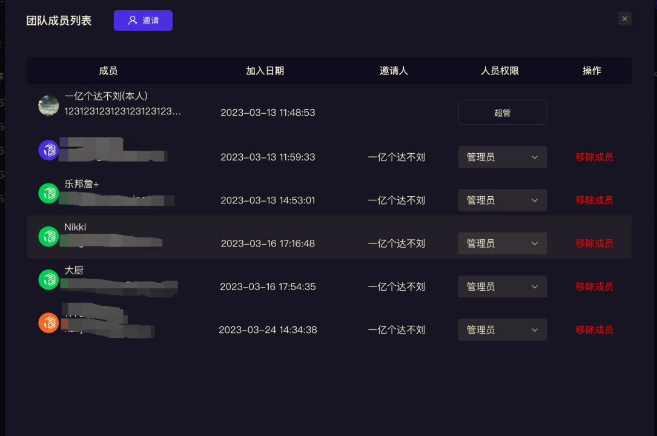The image size is (657, 436).
Task: Close the team member list dialog
Action: (x=625, y=19)
